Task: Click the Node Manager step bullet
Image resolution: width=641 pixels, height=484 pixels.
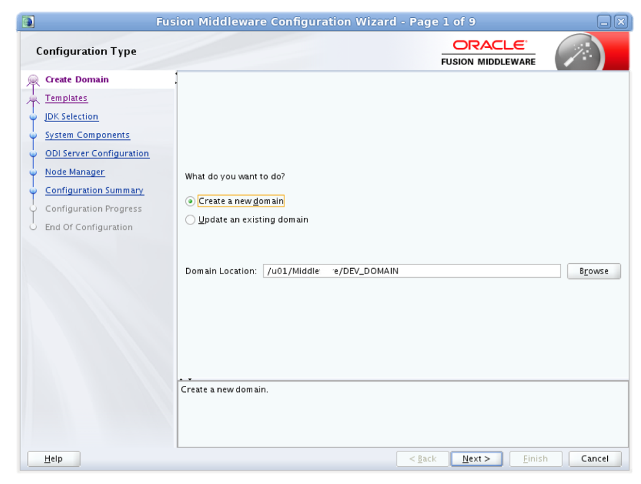Action: coord(34,172)
